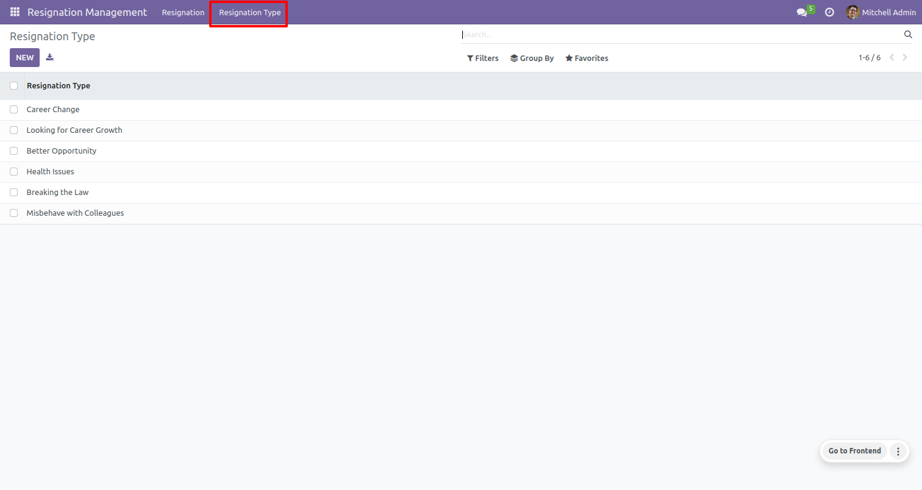The image size is (922, 490).
Task: Open the conversations chat icon
Action: coord(801,12)
